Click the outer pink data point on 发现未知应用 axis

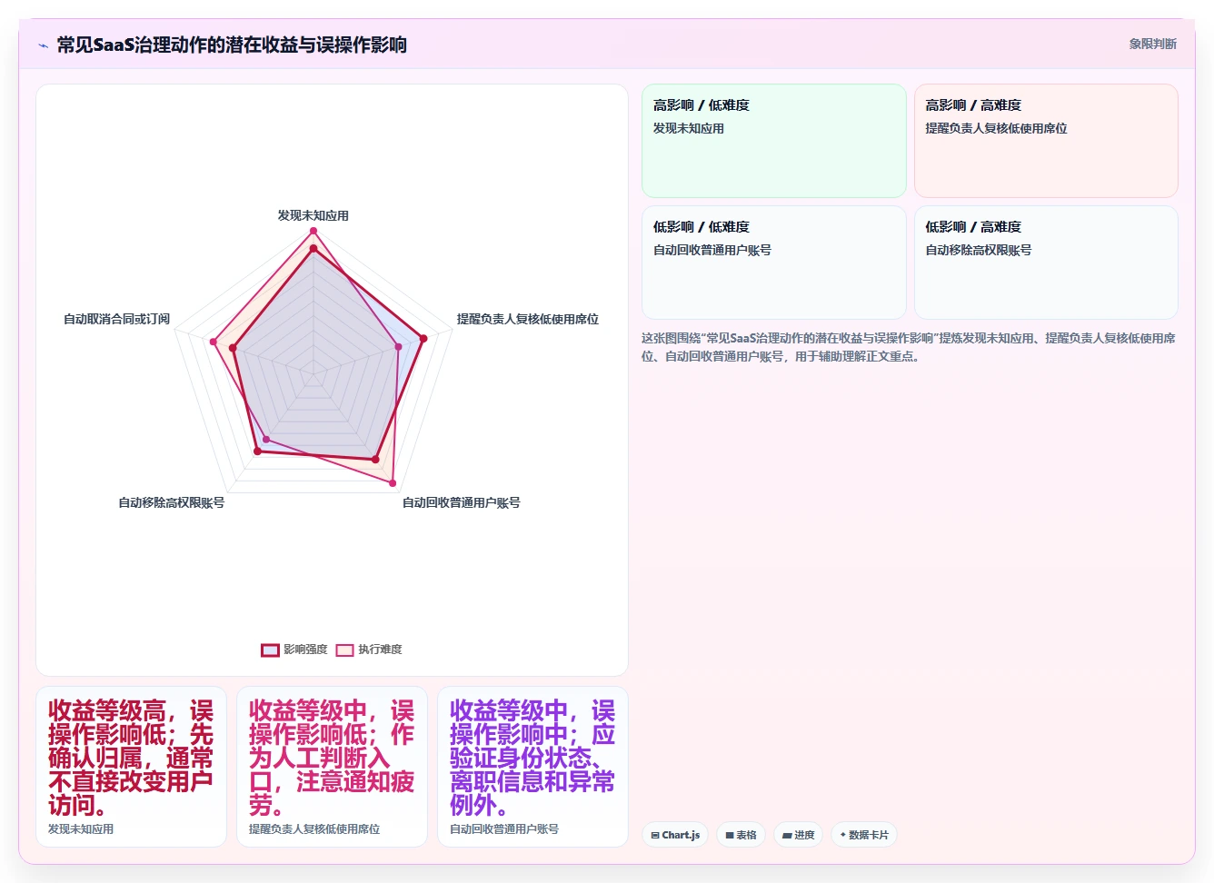pyautogui.click(x=313, y=231)
